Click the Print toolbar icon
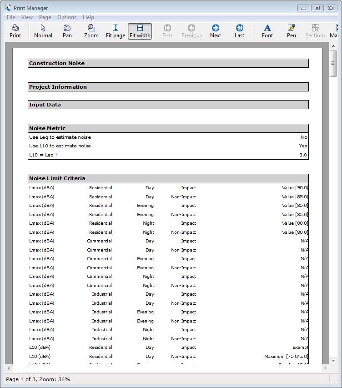The height and width of the screenshot is (388, 342). click(15, 31)
